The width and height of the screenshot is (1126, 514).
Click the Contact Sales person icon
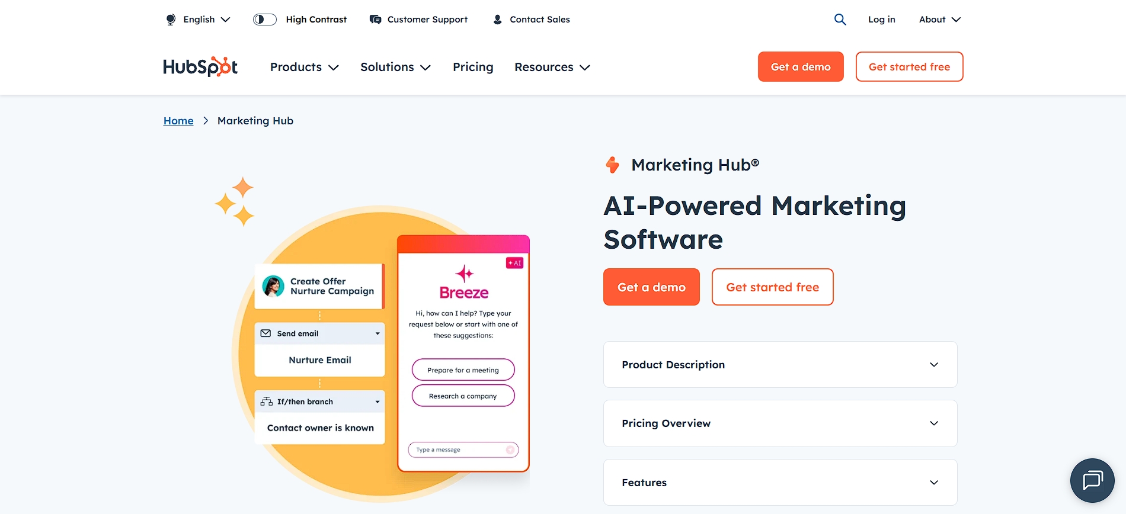[498, 20]
